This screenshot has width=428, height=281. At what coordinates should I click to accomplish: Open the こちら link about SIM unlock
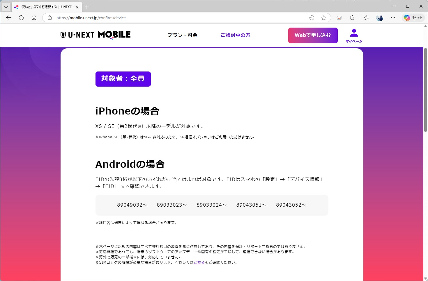coord(199,262)
